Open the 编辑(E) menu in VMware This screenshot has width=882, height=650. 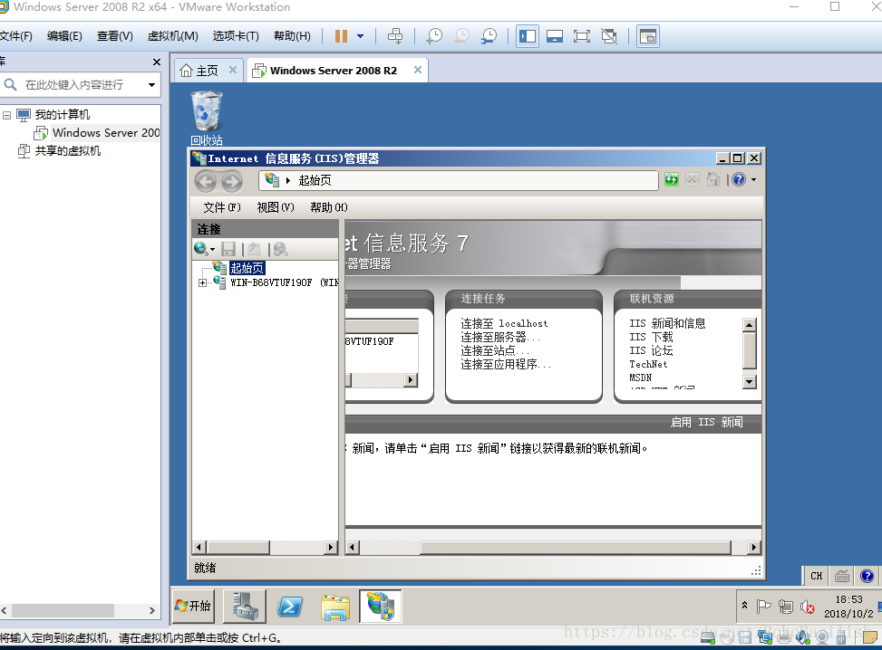tap(64, 36)
